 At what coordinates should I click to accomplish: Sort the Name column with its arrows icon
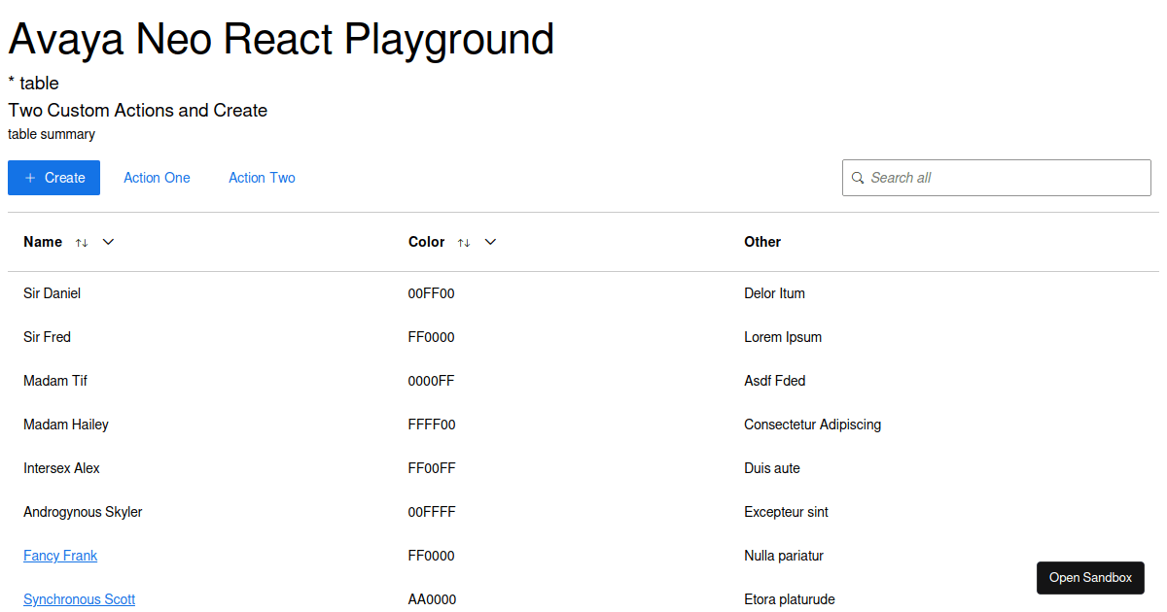coord(82,243)
